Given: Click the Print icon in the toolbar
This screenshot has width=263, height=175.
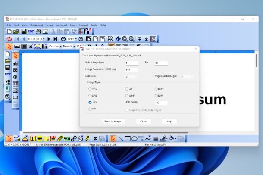Looking at the screenshot, I should 38,31.
